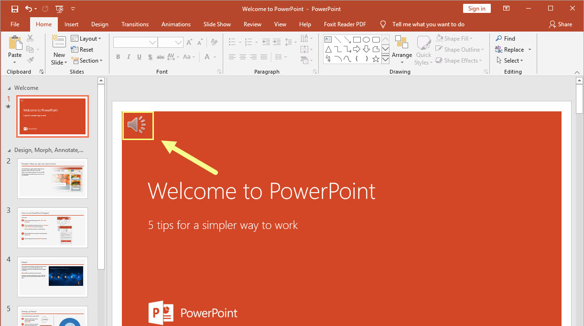
Task: Expand the shapes gallery with More arrow
Action: coord(385,59)
